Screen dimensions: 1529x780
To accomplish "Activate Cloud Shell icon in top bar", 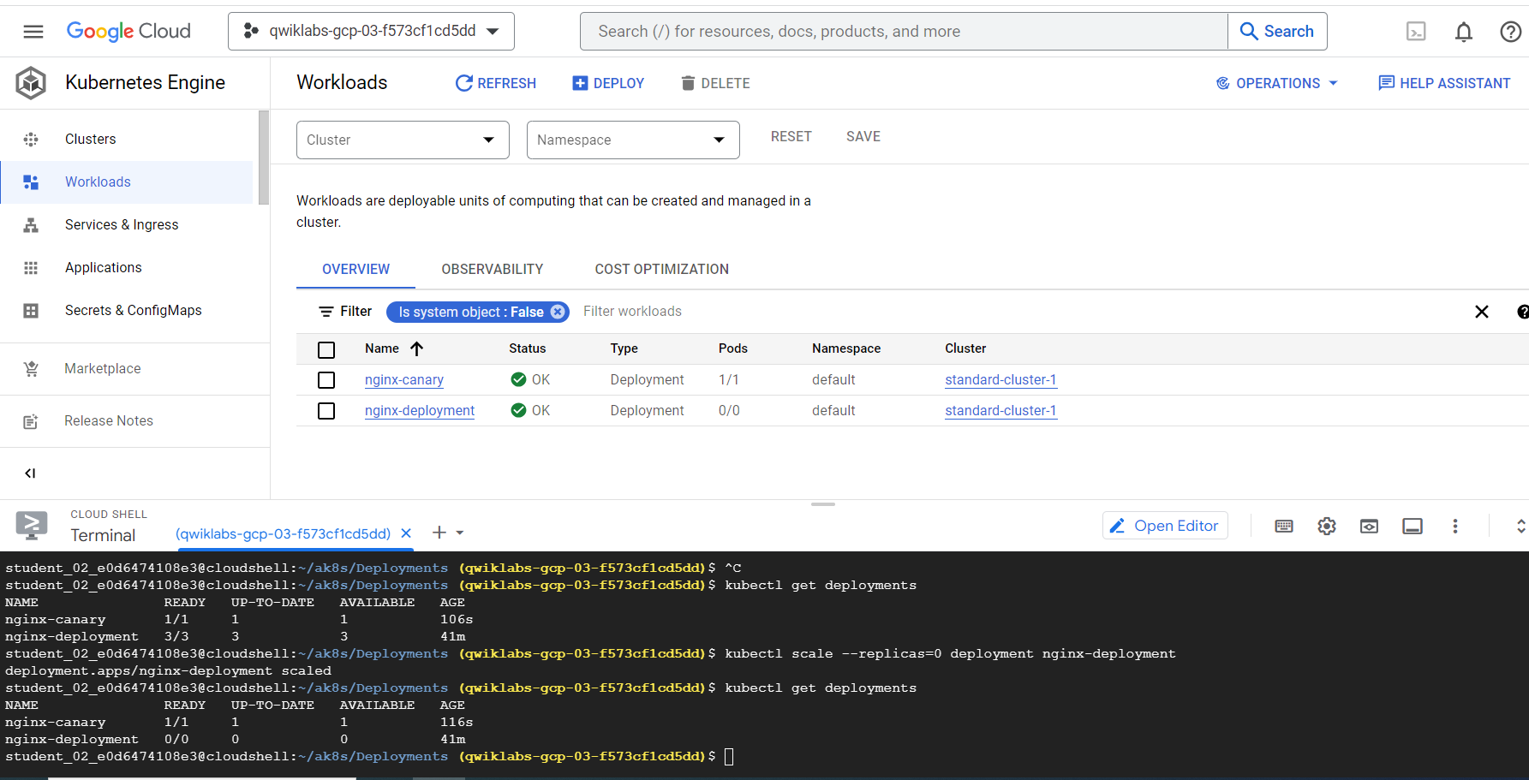I will pos(1416,32).
